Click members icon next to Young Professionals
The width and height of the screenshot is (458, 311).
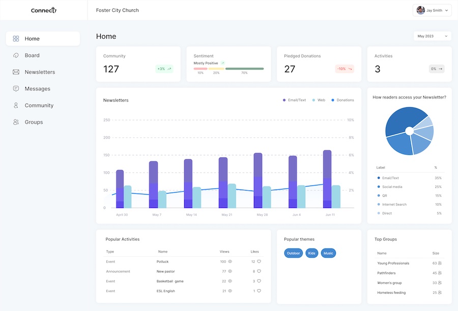click(440, 263)
